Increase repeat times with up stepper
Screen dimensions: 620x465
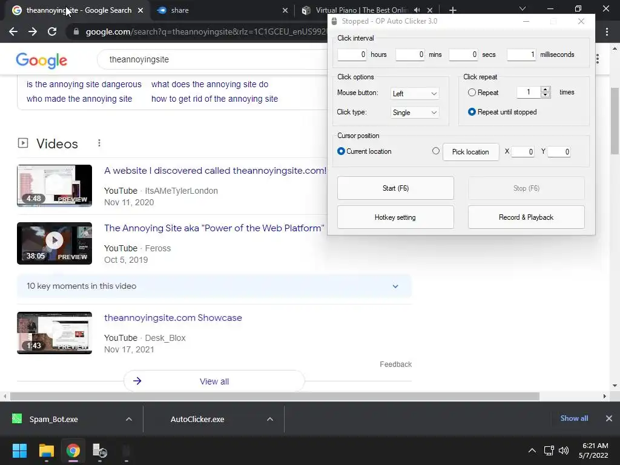tap(546, 90)
